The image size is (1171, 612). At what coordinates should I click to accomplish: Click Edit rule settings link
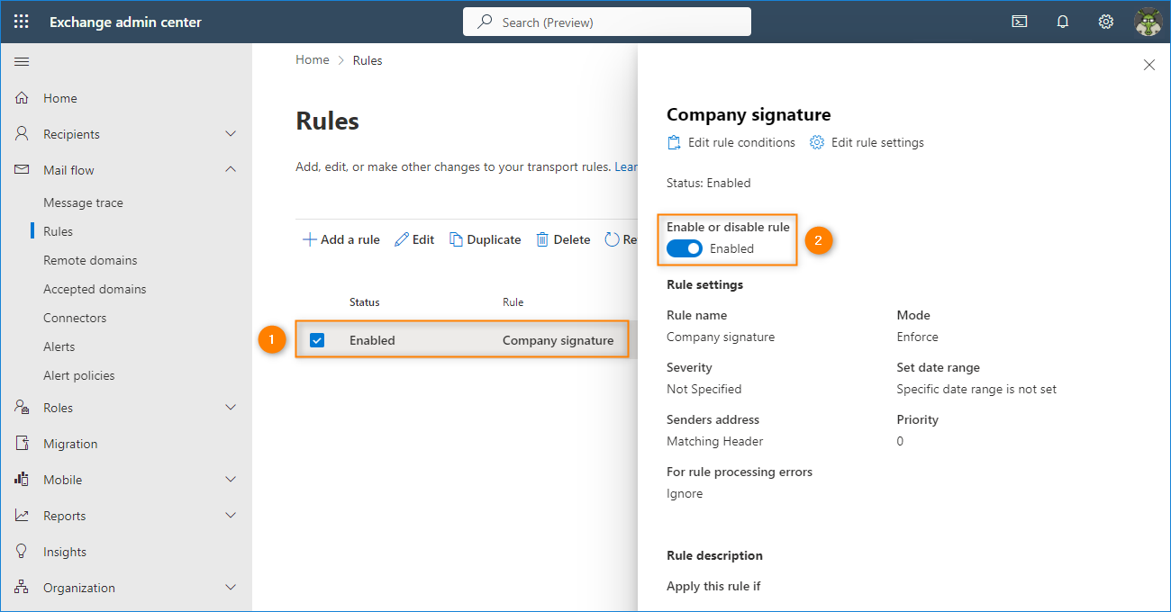[877, 142]
